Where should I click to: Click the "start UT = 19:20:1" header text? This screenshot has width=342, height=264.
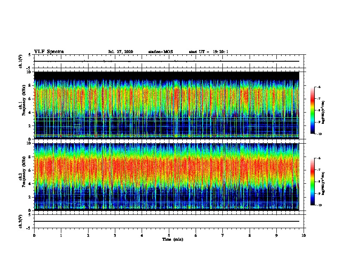pos(209,52)
